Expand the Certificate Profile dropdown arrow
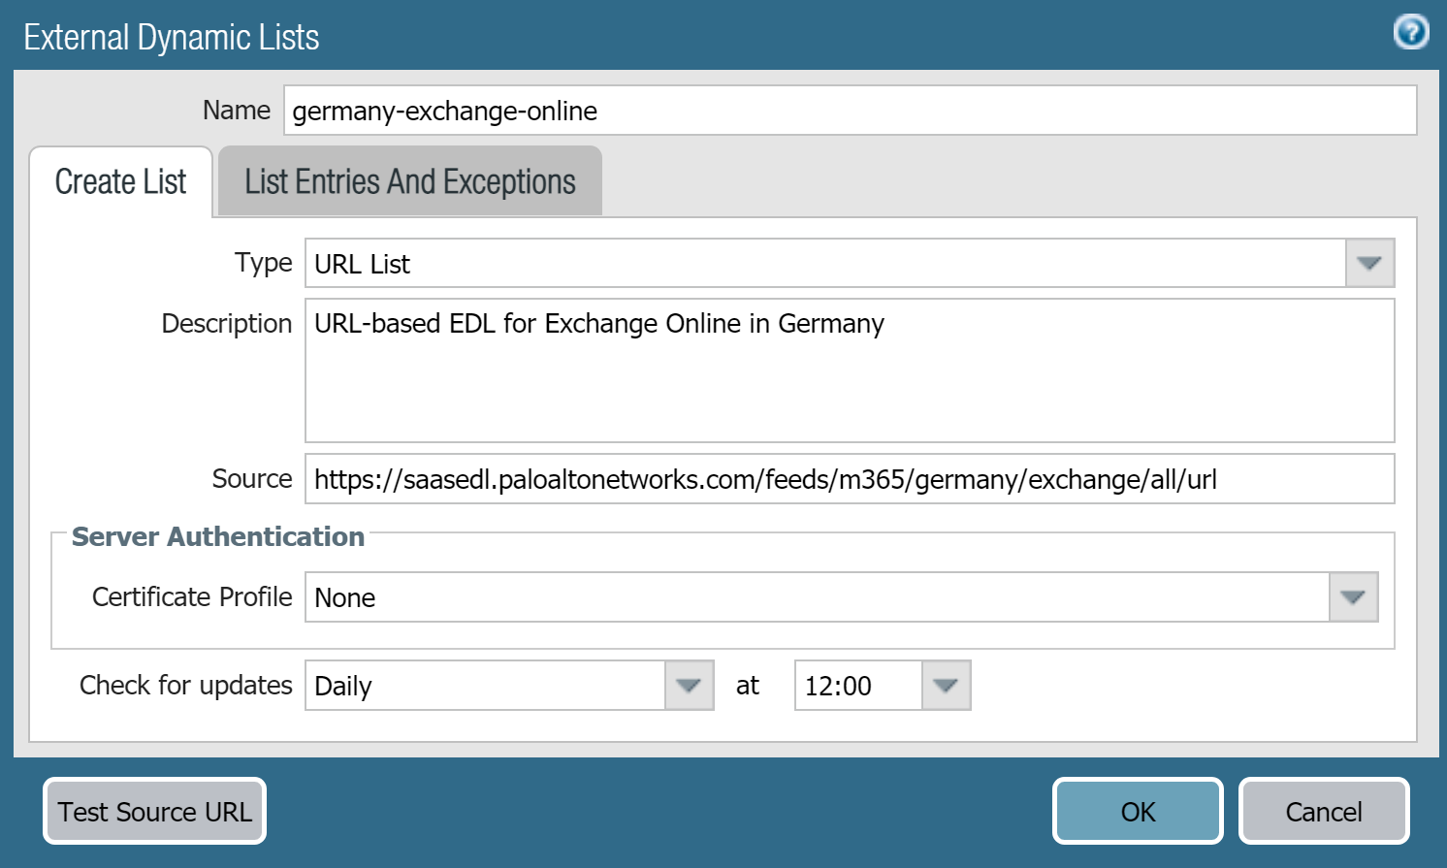Image resolution: width=1447 pixels, height=868 pixels. 1353,597
